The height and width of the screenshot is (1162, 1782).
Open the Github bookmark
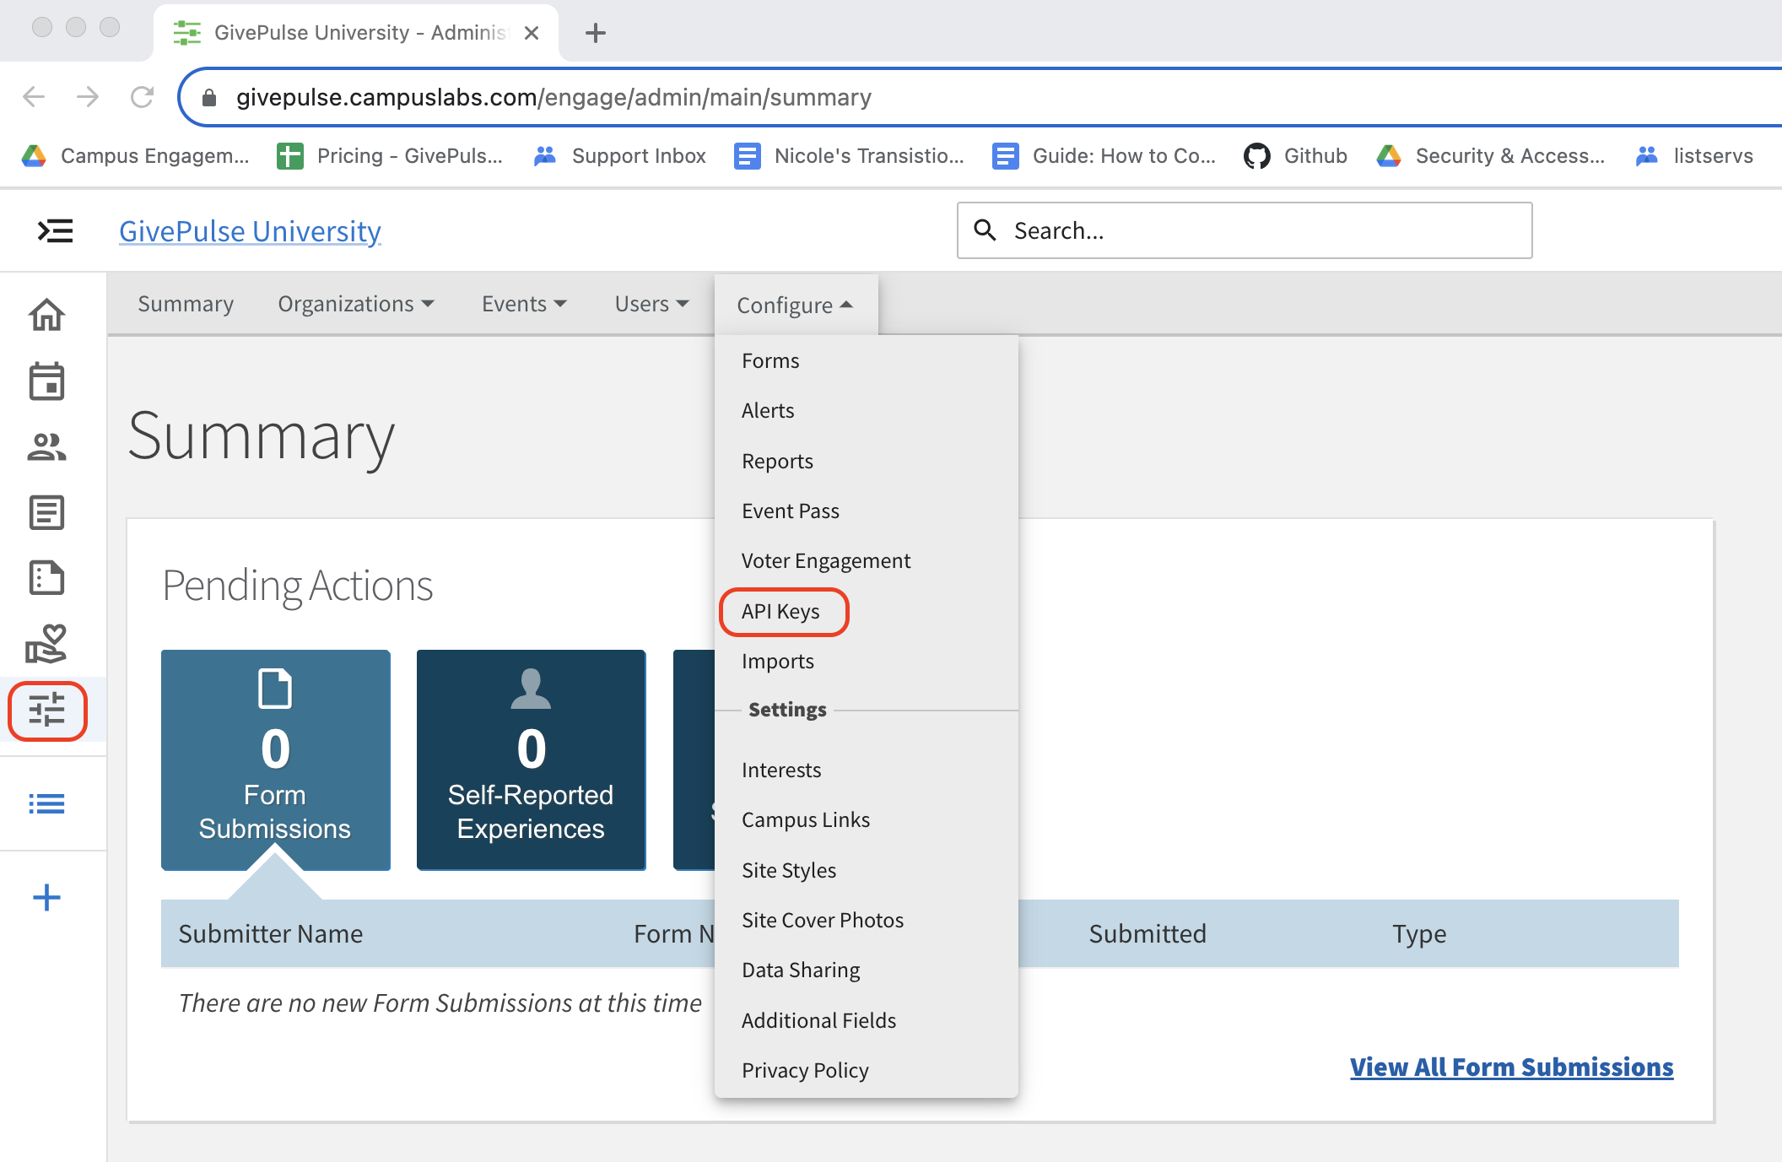click(x=1295, y=156)
